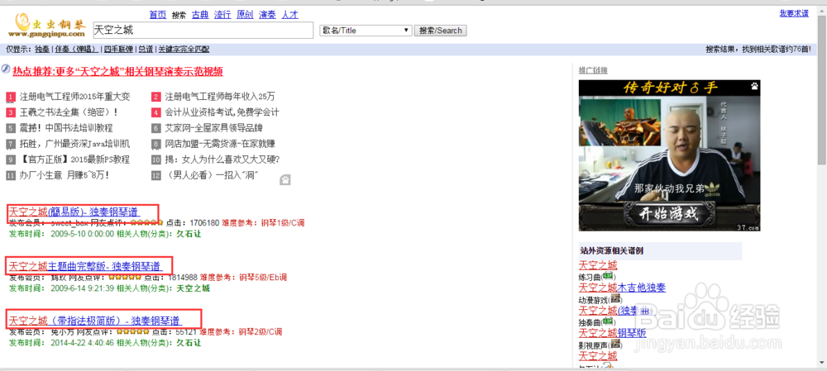Click star rating of 天空之城主题曲完整版 result
827x371 pixels.
click(x=126, y=277)
